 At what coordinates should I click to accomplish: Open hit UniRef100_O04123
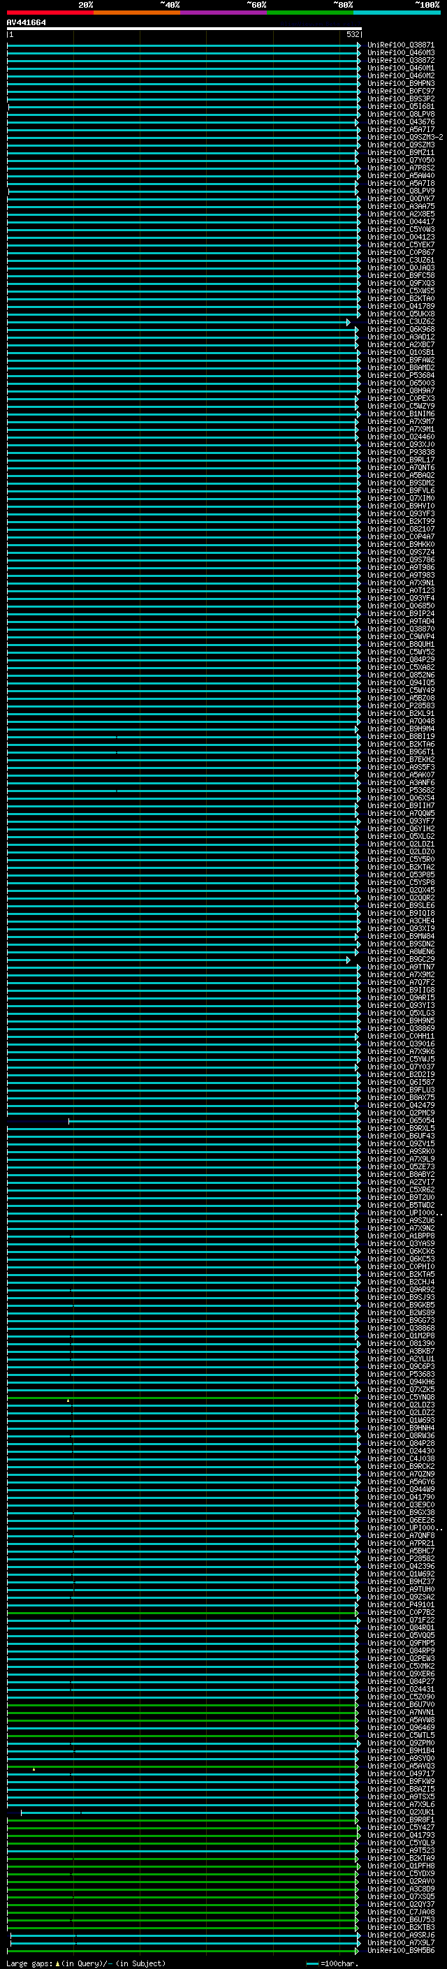pos(400,237)
